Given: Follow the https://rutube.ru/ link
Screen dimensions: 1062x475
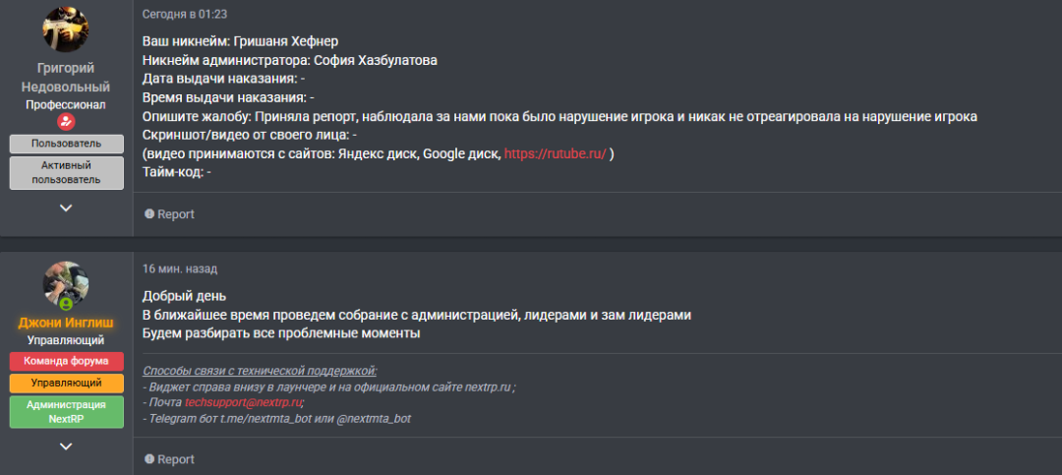Looking at the screenshot, I should [555, 154].
